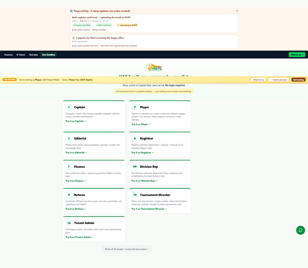
Task: Dismiss the Team activity banner
Action: tap(237, 11)
